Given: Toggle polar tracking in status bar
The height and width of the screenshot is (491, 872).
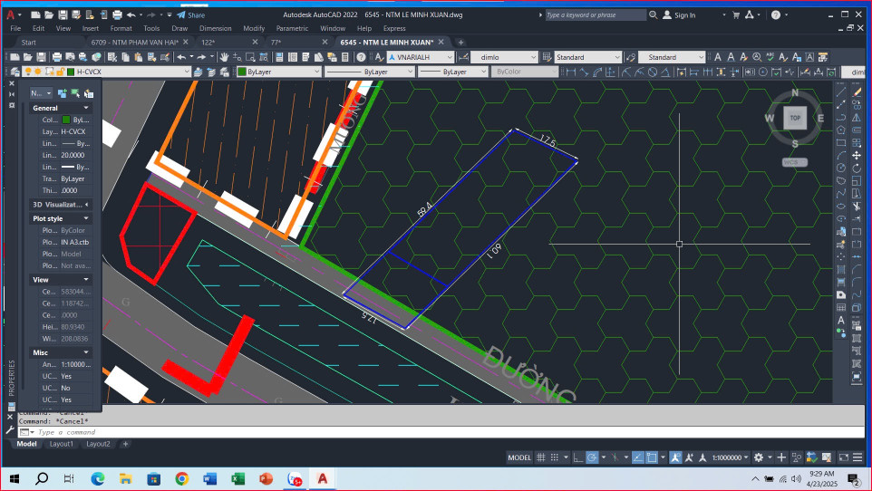Looking at the screenshot, I should tap(592, 457).
